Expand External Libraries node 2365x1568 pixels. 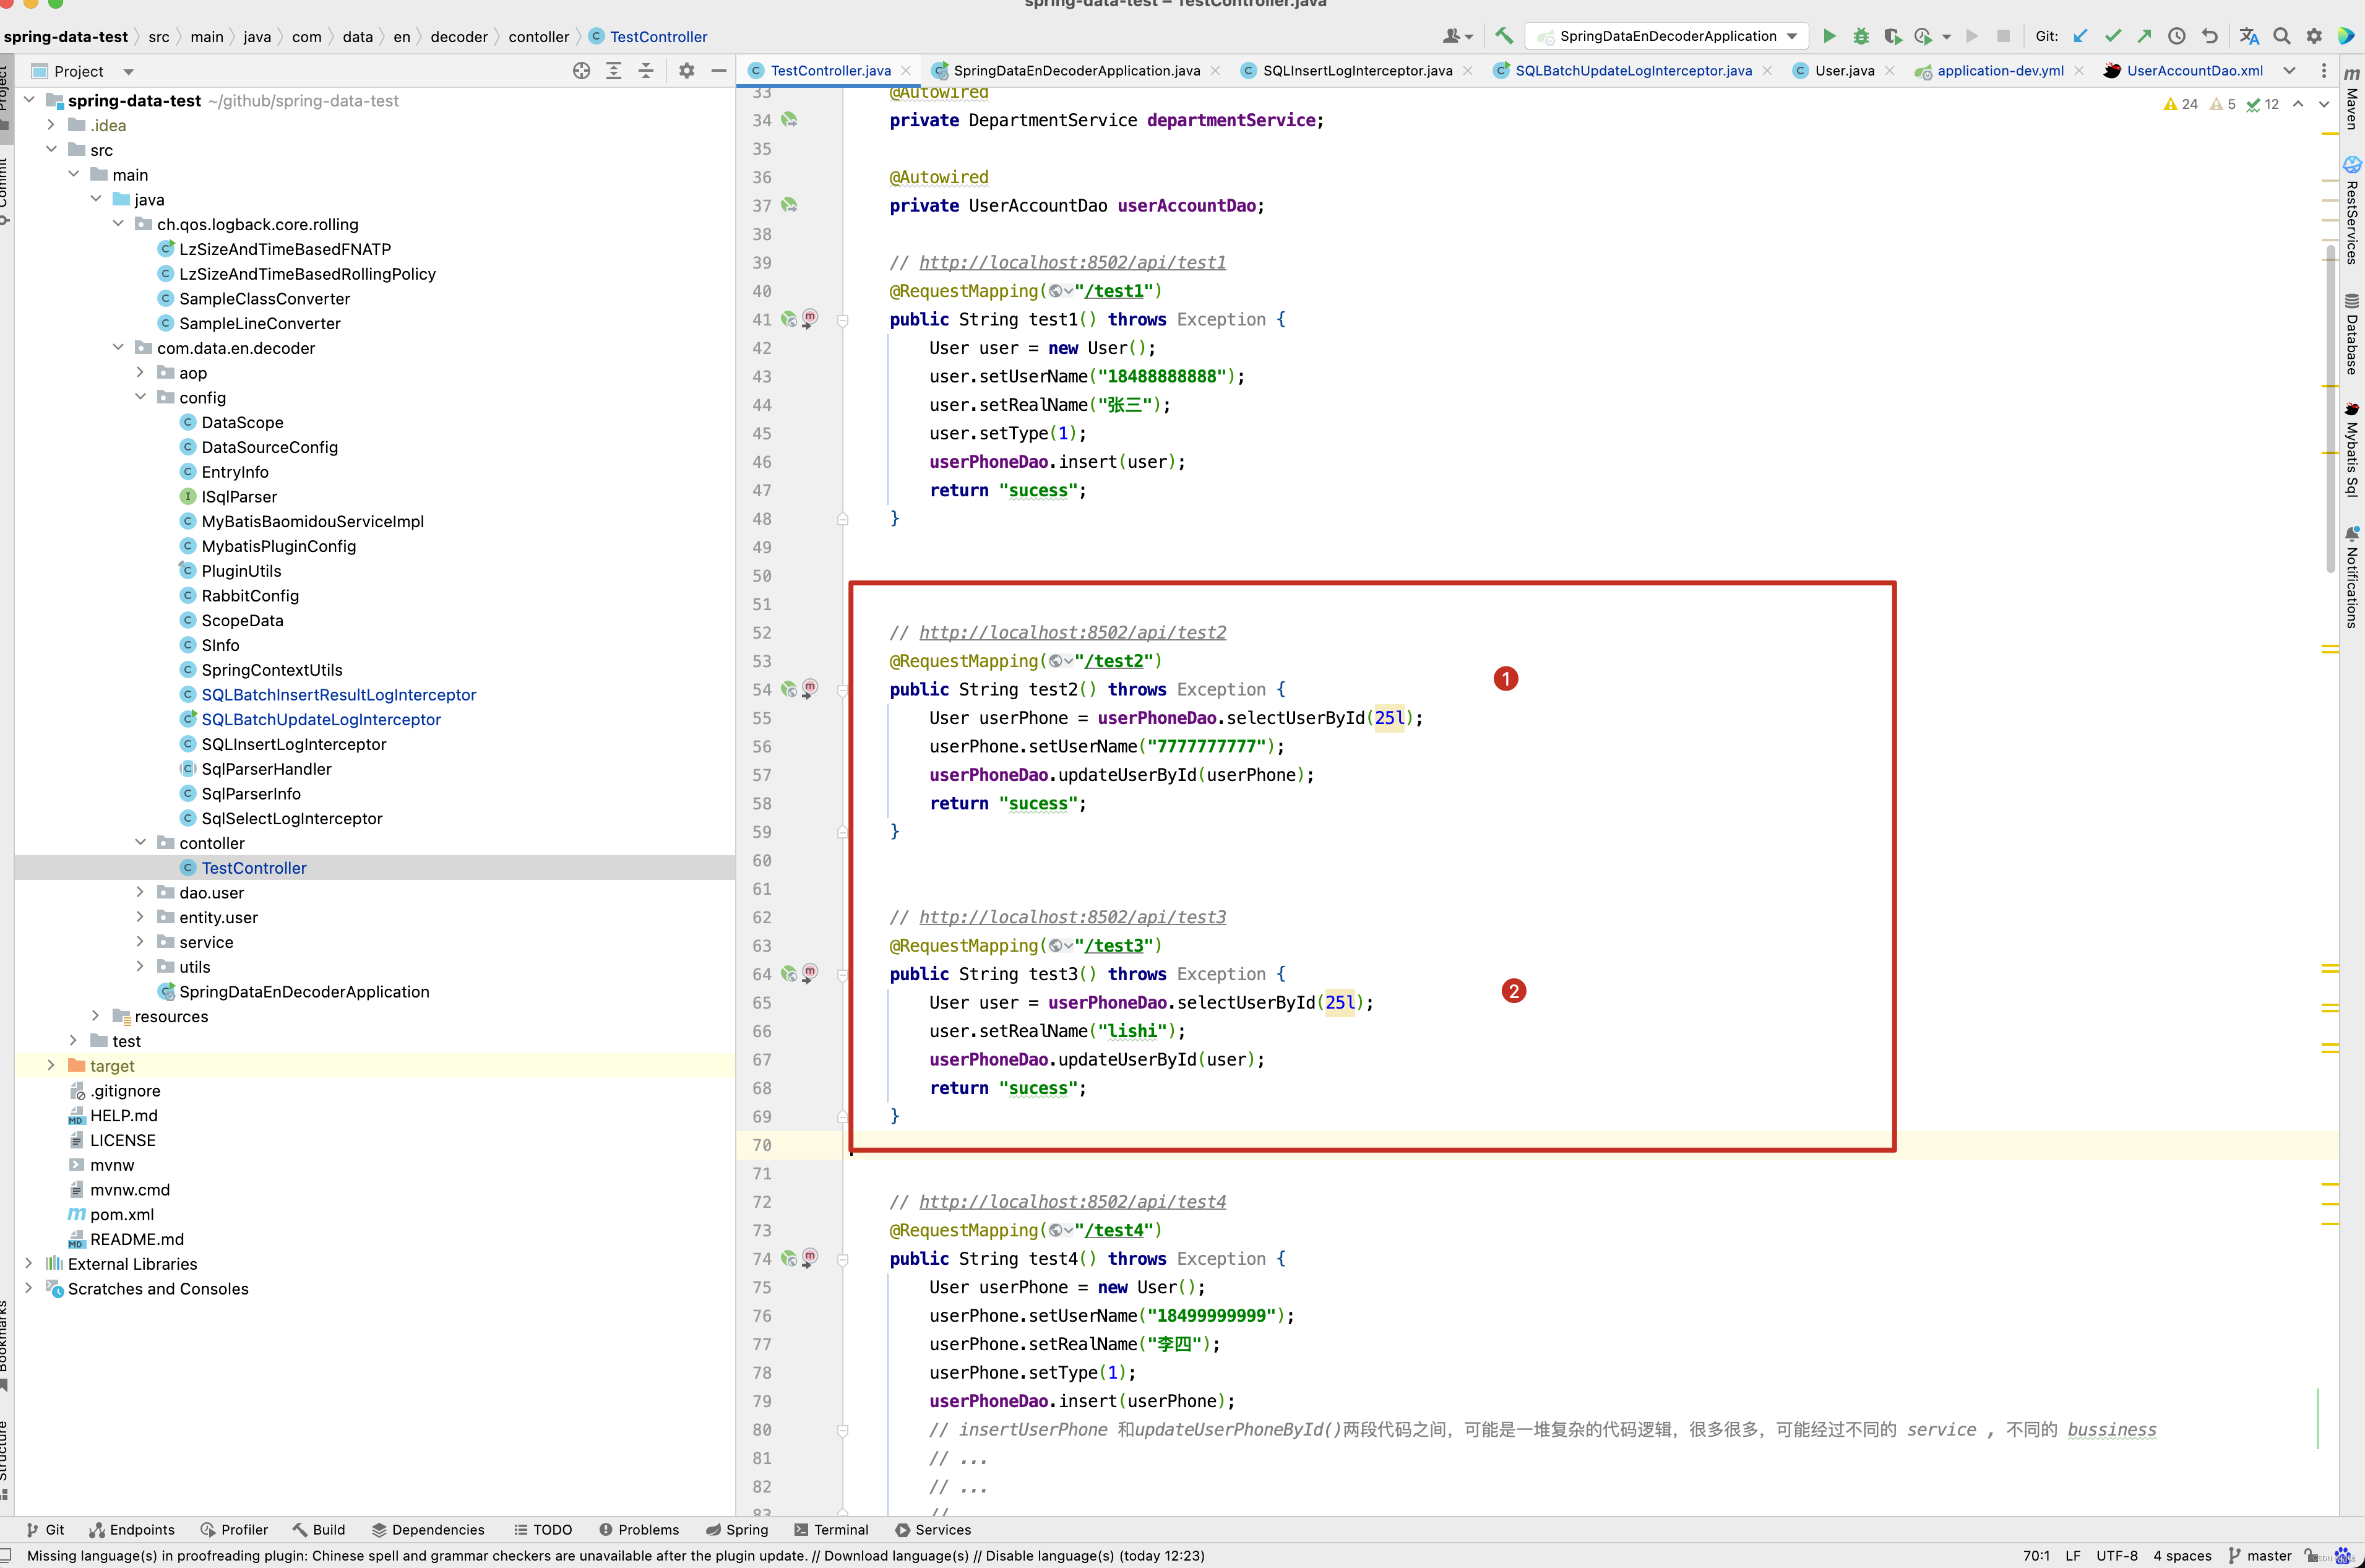click(x=28, y=1263)
